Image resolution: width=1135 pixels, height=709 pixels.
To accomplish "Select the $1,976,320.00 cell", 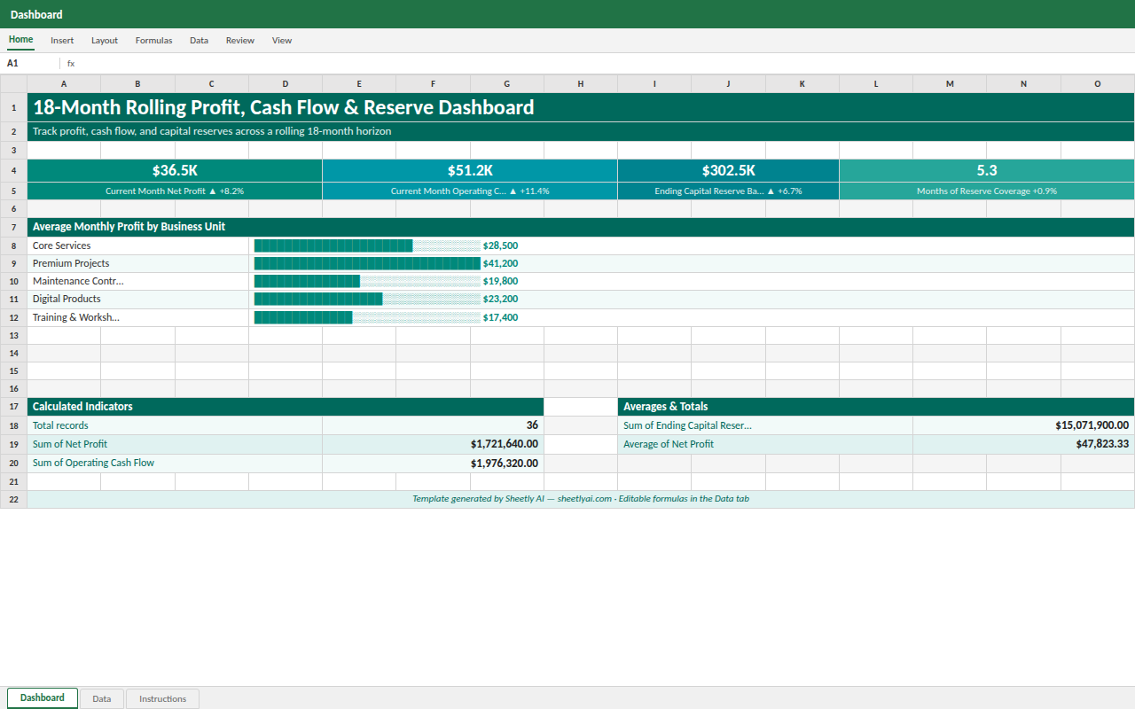I will [x=434, y=463].
